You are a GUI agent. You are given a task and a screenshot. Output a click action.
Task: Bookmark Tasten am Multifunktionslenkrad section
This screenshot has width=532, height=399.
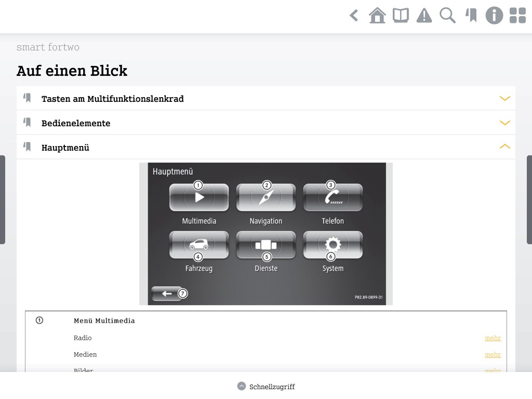[27, 98]
